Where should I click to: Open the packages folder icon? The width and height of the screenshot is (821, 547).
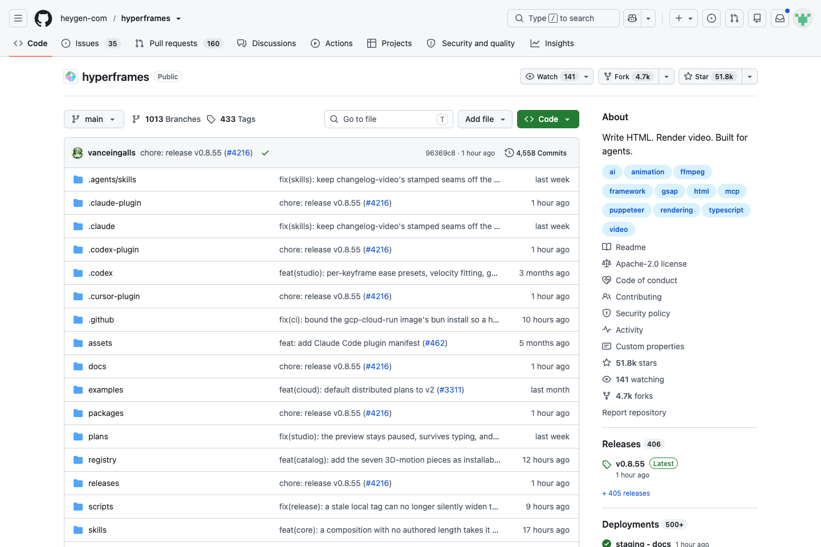(78, 413)
